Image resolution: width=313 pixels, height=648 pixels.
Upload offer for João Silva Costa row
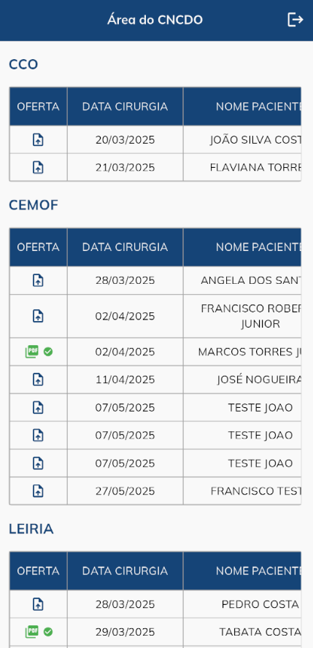[x=38, y=139]
